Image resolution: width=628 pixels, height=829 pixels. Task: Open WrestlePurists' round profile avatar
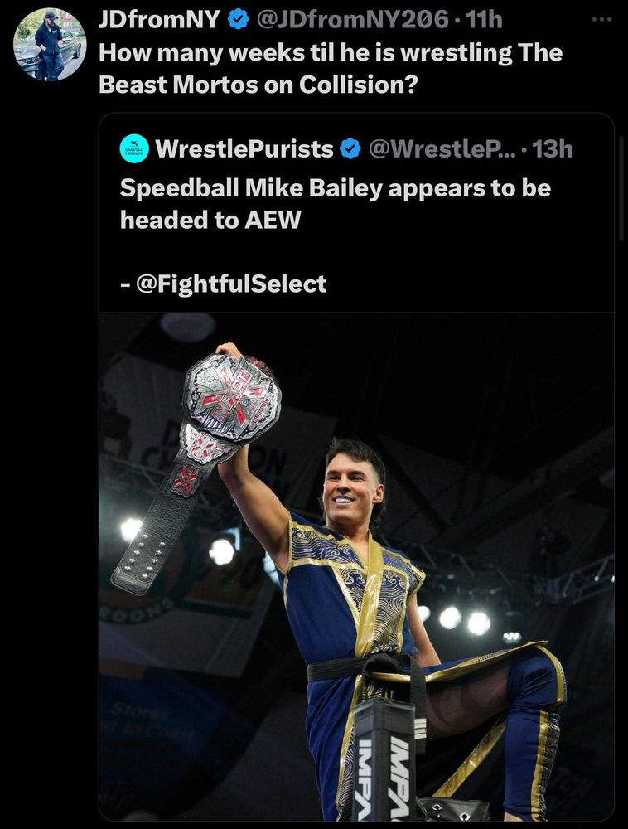click(134, 148)
